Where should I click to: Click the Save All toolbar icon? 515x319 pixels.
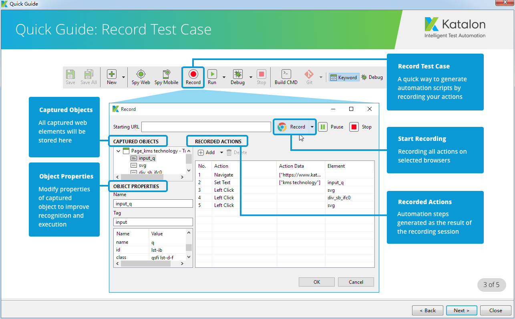tap(89, 74)
